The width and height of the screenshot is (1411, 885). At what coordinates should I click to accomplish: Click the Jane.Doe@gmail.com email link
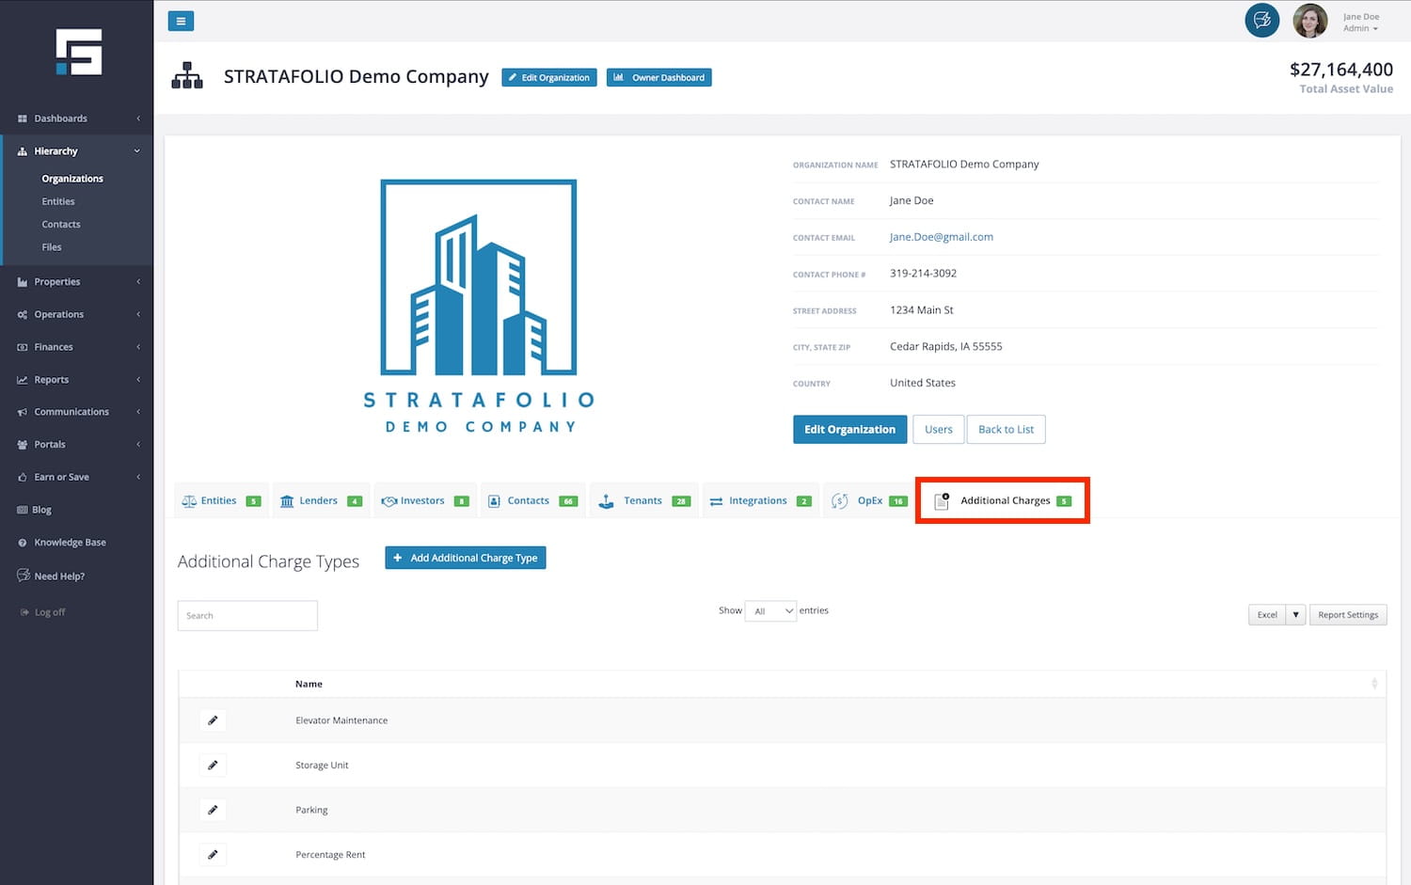[x=941, y=237]
